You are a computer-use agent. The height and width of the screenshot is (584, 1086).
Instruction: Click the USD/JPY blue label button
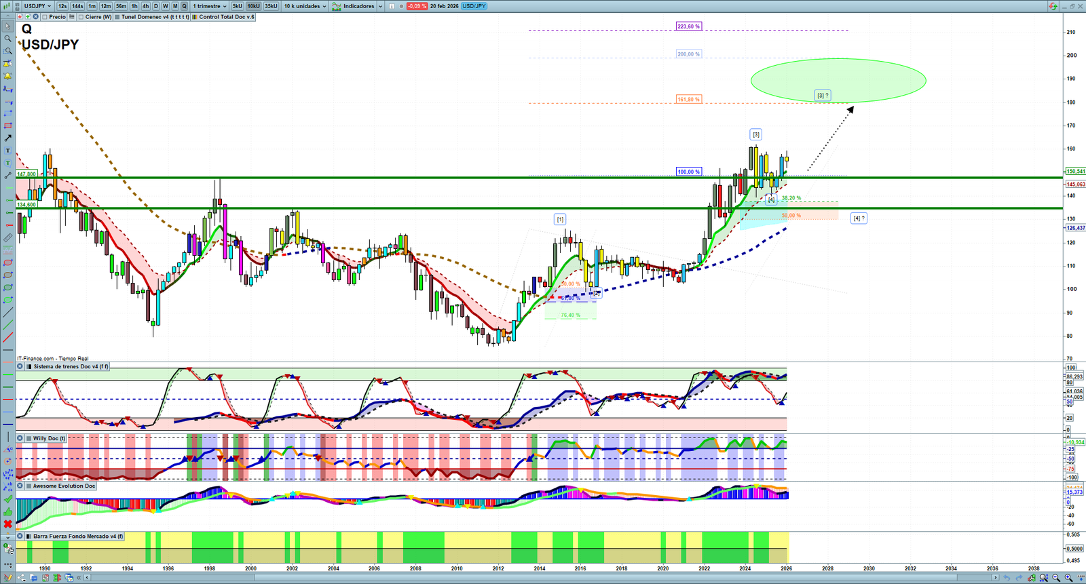(474, 6)
